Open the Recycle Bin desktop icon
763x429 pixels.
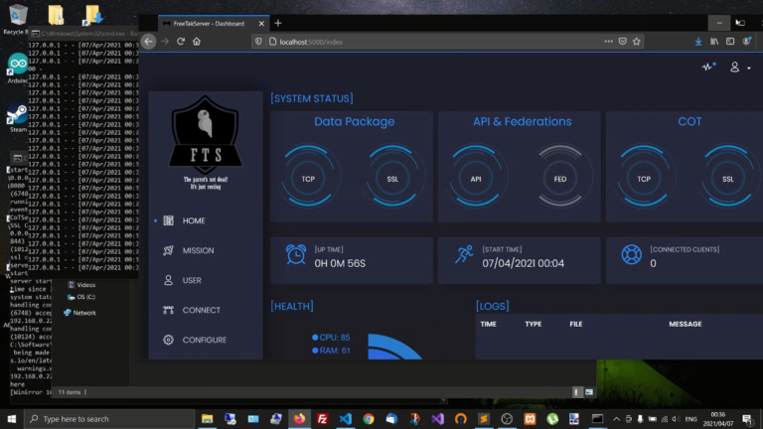click(x=17, y=20)
